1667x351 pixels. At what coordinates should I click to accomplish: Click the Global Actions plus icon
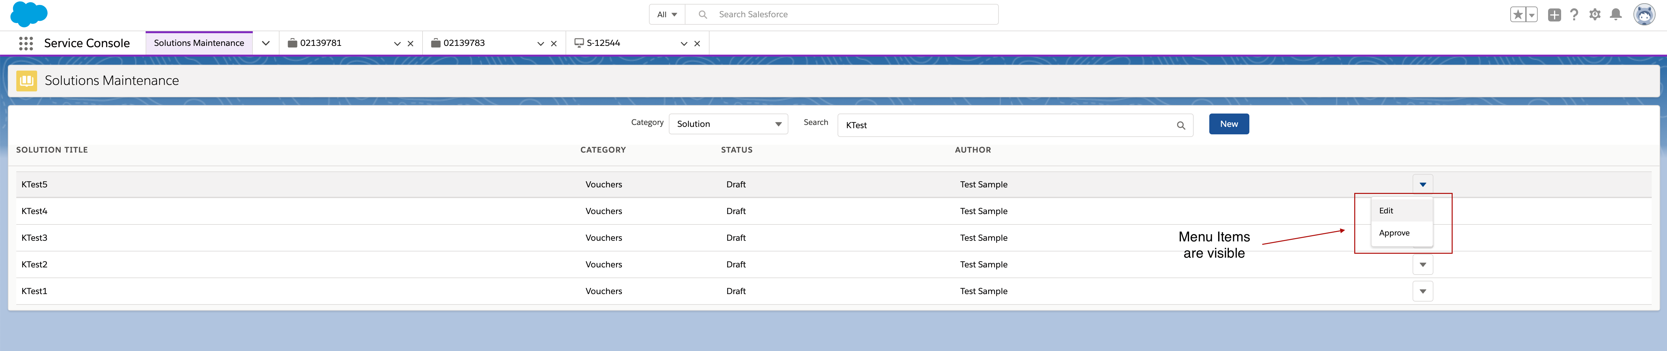click(1554, 15)
